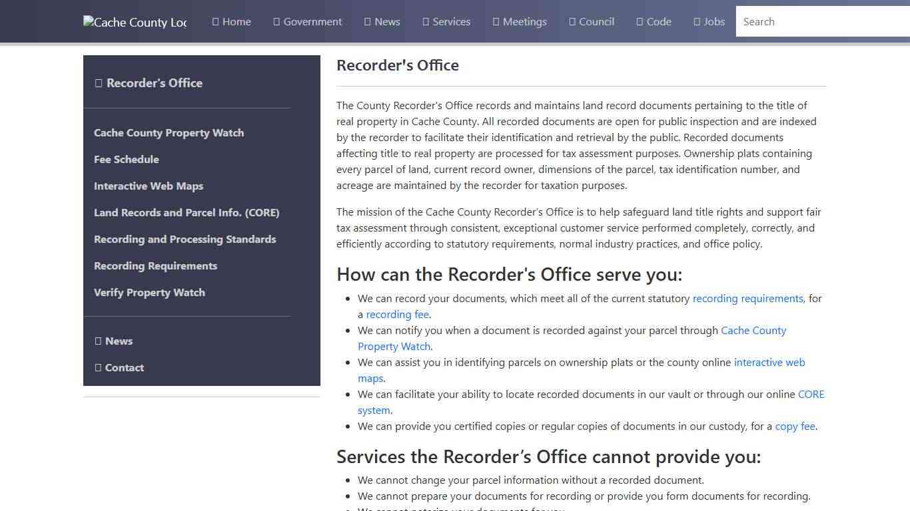
Task: Click the copy fee link in the bullet list
Action: (795, 426)
